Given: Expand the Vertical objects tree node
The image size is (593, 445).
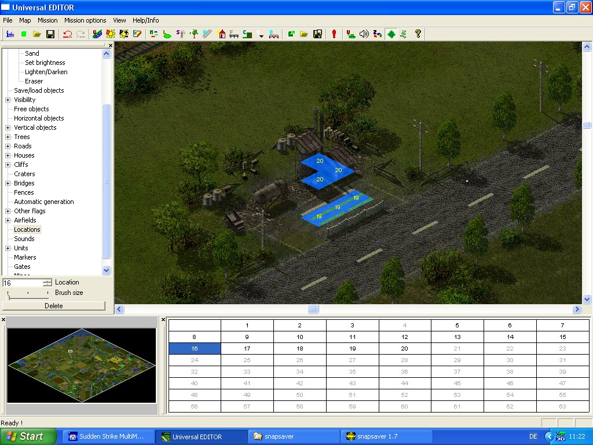Looking at the screenshot, I should pyautogui.click(x=8, y=127).
